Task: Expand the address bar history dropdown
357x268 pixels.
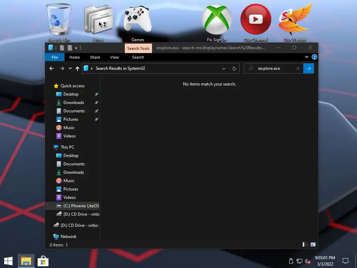Action: pyautogui.click(x=223, y=69)
